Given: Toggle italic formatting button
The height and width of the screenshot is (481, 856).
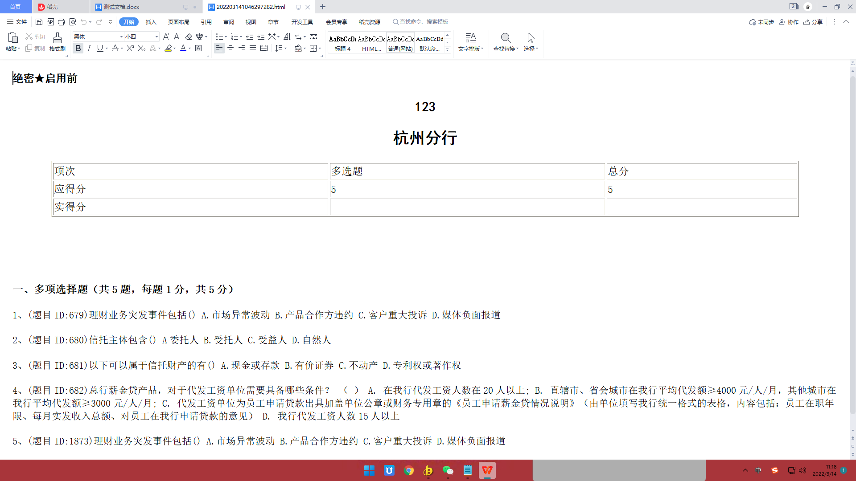Looking at the screenshot, I should point(89,48).
